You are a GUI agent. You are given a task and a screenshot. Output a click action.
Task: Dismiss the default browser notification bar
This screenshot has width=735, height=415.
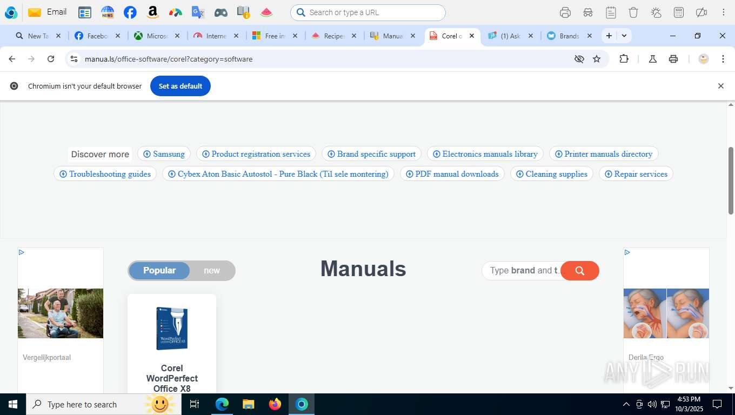point(720,86)
